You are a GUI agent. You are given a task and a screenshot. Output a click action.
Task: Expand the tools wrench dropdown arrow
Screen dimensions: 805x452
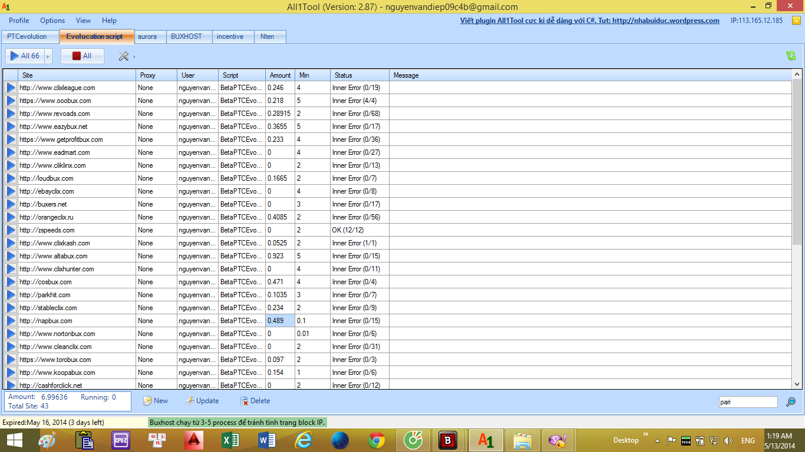(x=134, y=56)
